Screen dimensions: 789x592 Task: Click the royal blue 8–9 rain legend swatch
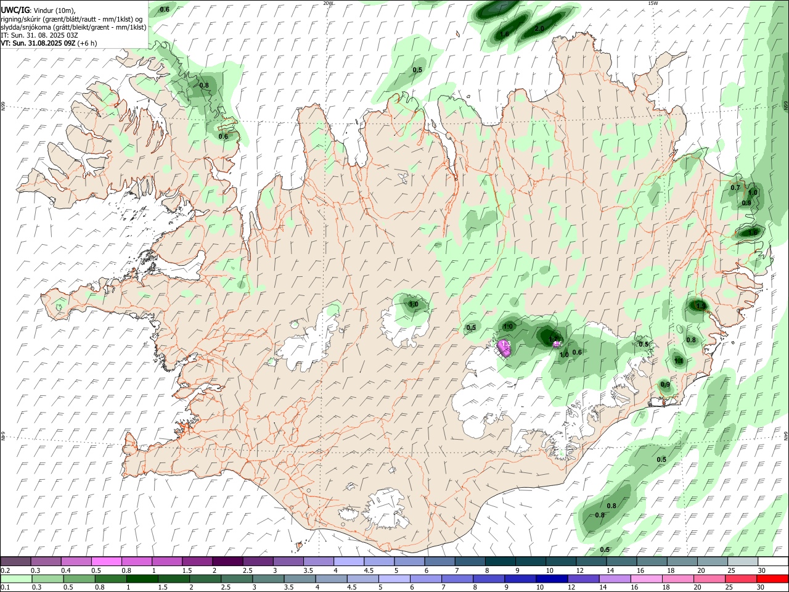pos(489,578)
